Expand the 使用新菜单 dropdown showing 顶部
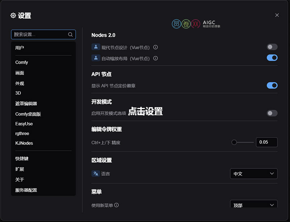The width and height of the screenshot is (290, 222). pos(254,205)
